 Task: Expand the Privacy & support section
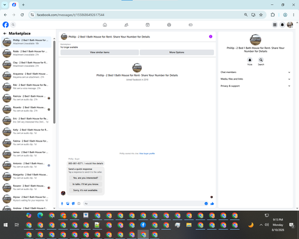[255, 86]
